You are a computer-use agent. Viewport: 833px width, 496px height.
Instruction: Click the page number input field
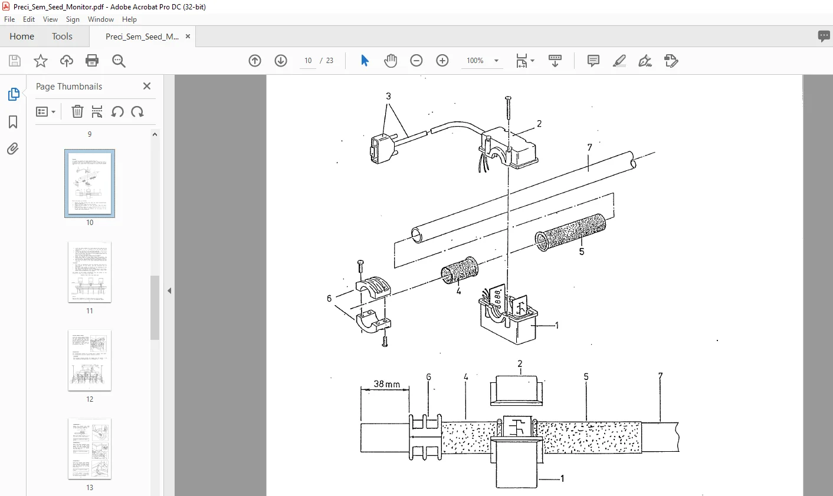coord(308,61)
